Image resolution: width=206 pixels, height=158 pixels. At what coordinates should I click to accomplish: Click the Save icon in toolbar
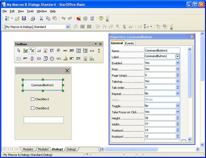(x=24, y=18)
